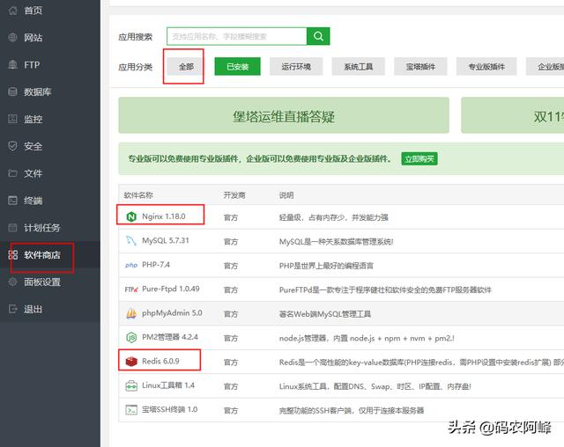
Task: Click the 软件名称 column header
Action: (x=138, y=195)
